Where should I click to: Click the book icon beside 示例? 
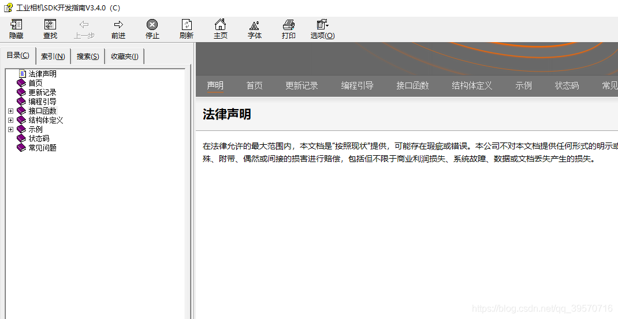(x=21, y=129)
